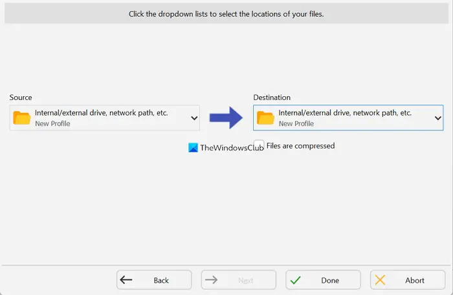Expand the Destination dropdown chevron
Image resolution: width=453 pixels, height=295 pixels.
click(438, 118)
